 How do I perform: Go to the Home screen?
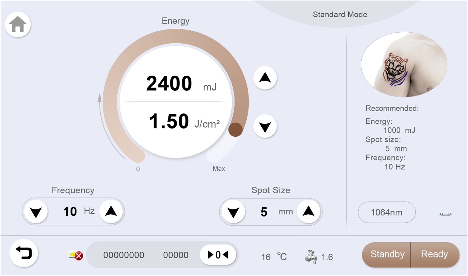pyautogui.click(x=18, y=25)
